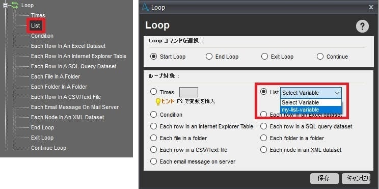Select Continue Loop in the tree
Image resolution: width=379 pixels, height=189 pixels.
pyautogui.click(x=48, y=148)
